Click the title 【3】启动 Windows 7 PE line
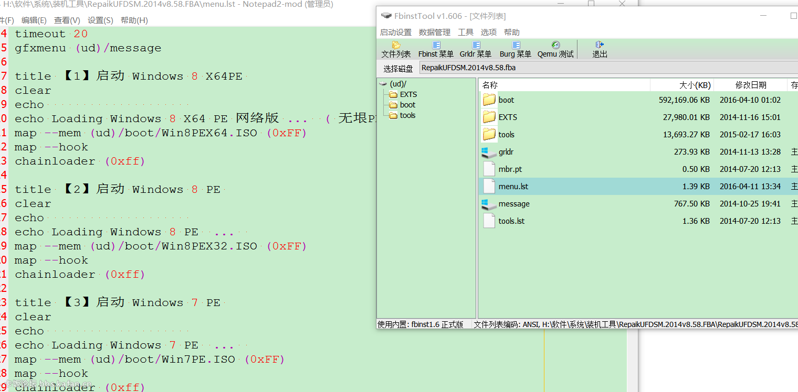798x392 pixels. pyautogui.click(x=118, y=302)
